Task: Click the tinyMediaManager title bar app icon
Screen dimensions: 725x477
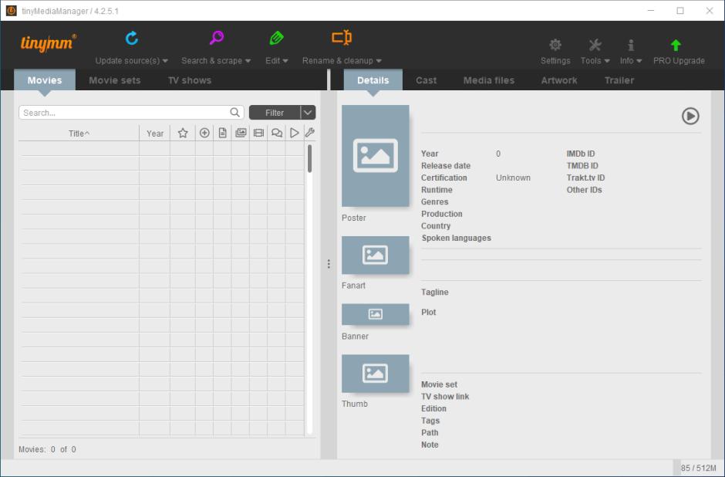Action: coord(11,11)
